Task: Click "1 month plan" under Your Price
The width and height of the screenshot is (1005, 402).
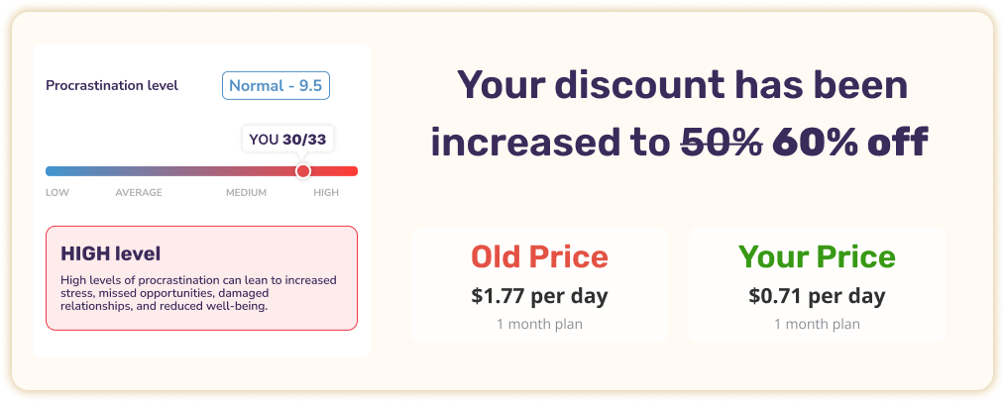Action: [x=817, y=324]
